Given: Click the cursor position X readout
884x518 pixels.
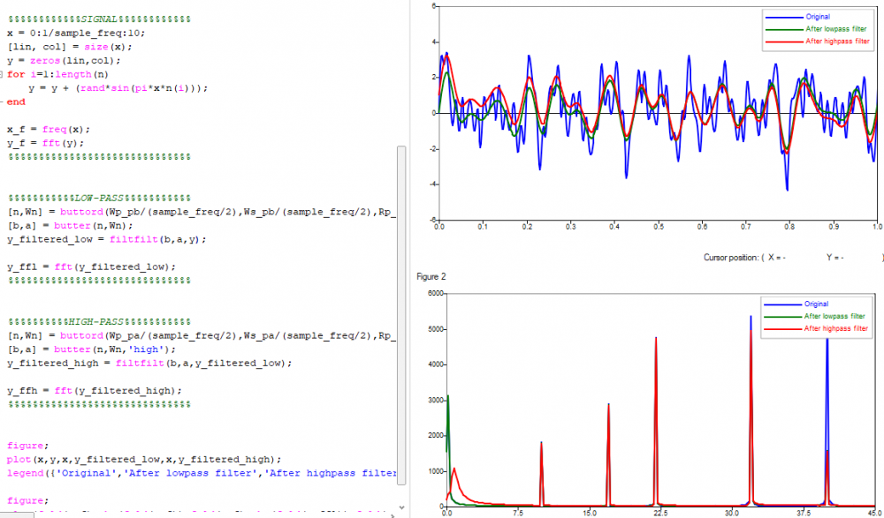Looking at the screenshot, I should coord(776,258).
